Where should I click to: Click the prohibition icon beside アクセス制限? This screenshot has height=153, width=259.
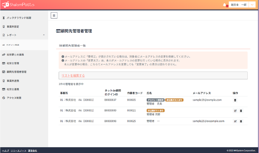(x=3, y=98)
